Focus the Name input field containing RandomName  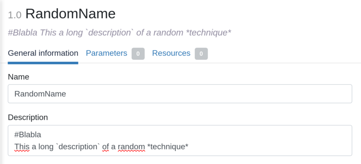tap(180, 94)
